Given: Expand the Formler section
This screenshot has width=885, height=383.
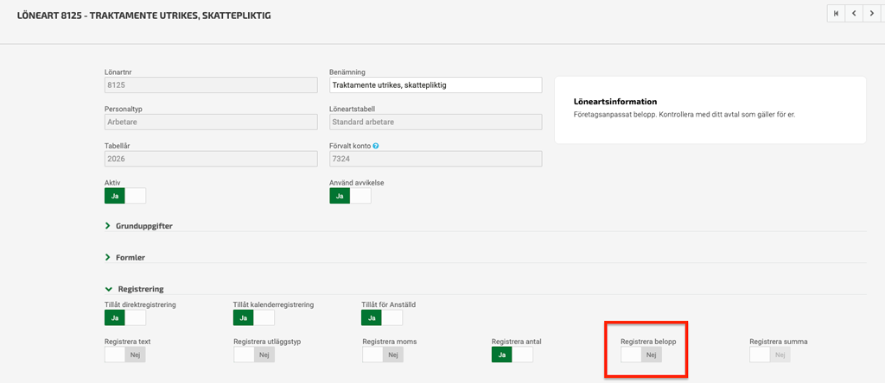Looking at the screenshot, I should (109, 257).
